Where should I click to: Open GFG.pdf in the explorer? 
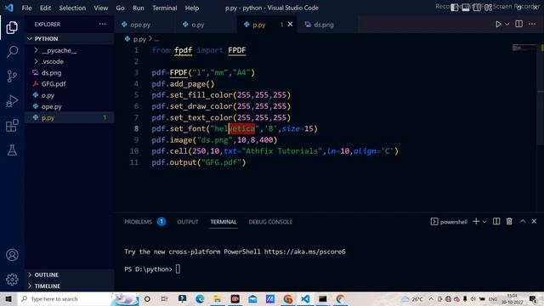(70, 84)
